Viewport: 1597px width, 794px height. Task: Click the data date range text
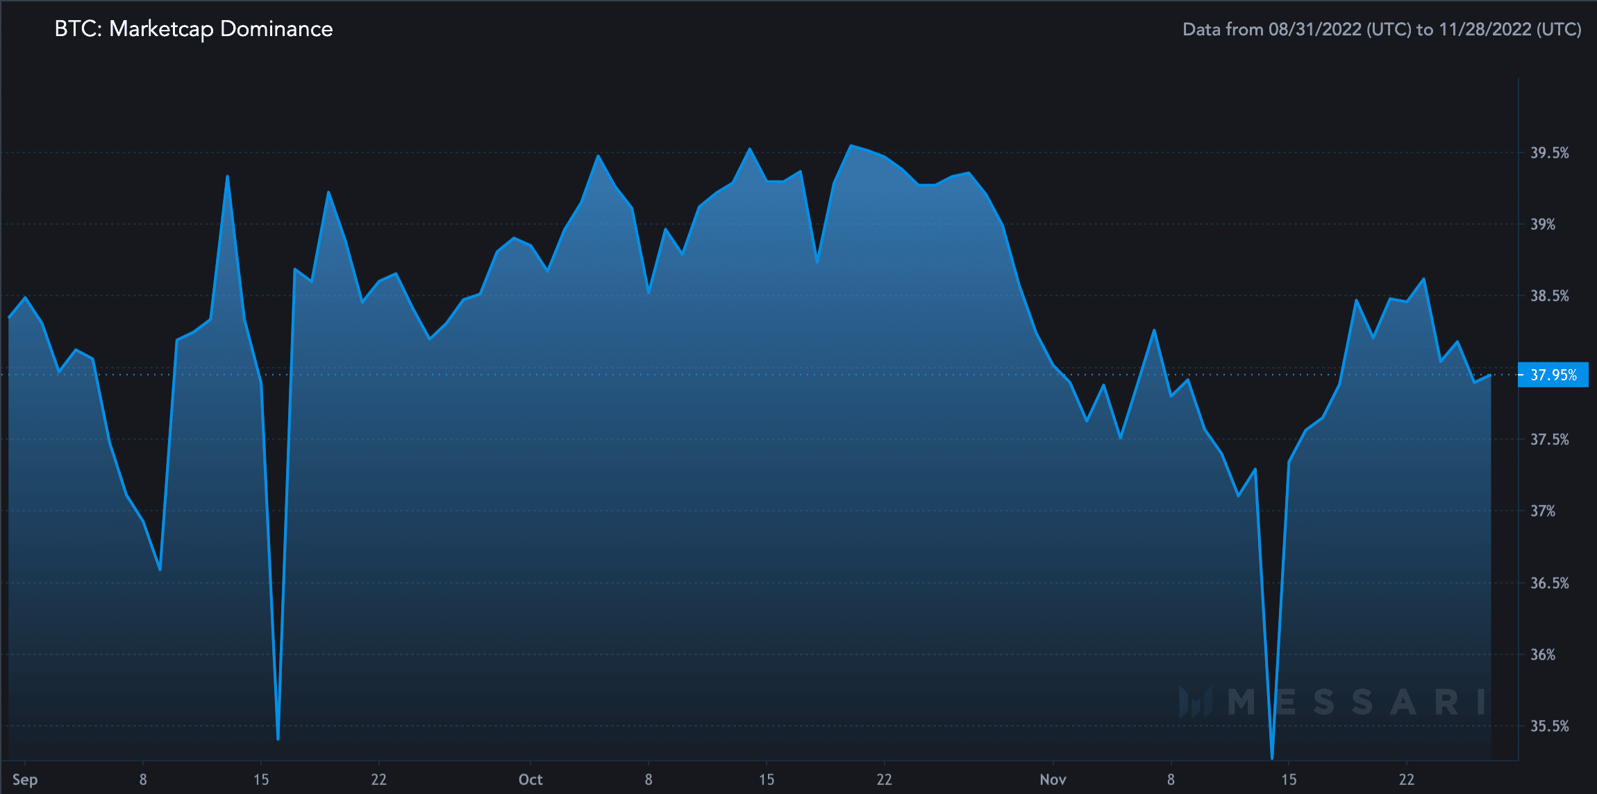point(1381,30)
